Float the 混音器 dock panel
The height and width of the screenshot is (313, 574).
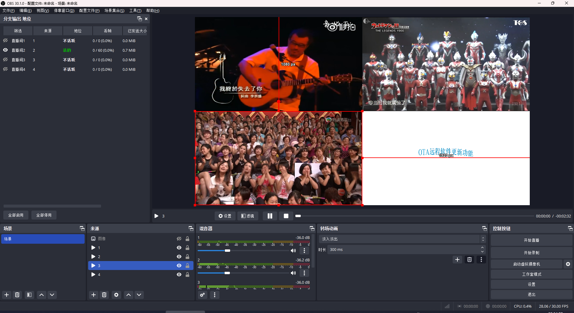click(312, 228)
